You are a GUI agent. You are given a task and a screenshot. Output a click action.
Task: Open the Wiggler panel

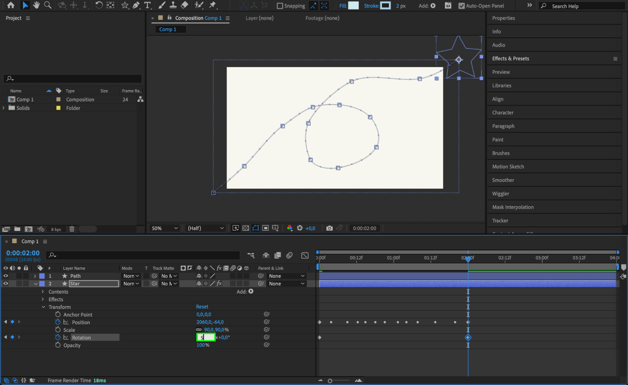500,194
